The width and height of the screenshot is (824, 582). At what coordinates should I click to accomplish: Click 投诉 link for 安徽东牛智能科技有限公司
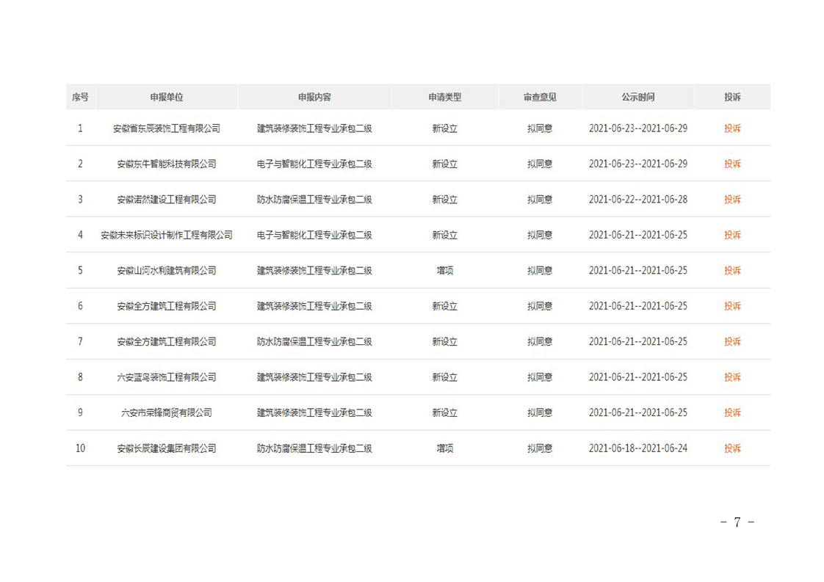[x=732, y=164]
